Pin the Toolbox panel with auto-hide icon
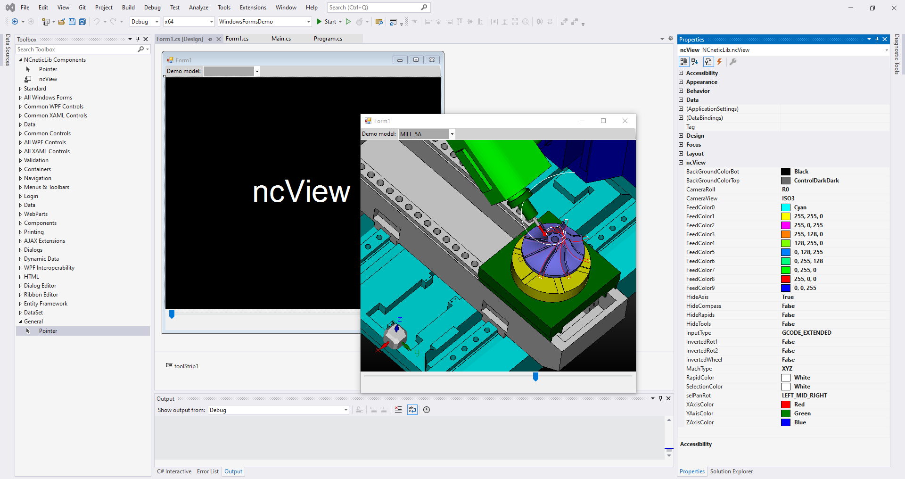 [138, 39]
